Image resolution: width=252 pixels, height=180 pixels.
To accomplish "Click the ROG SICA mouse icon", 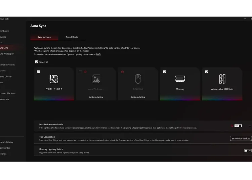I will tap(138, 79).
